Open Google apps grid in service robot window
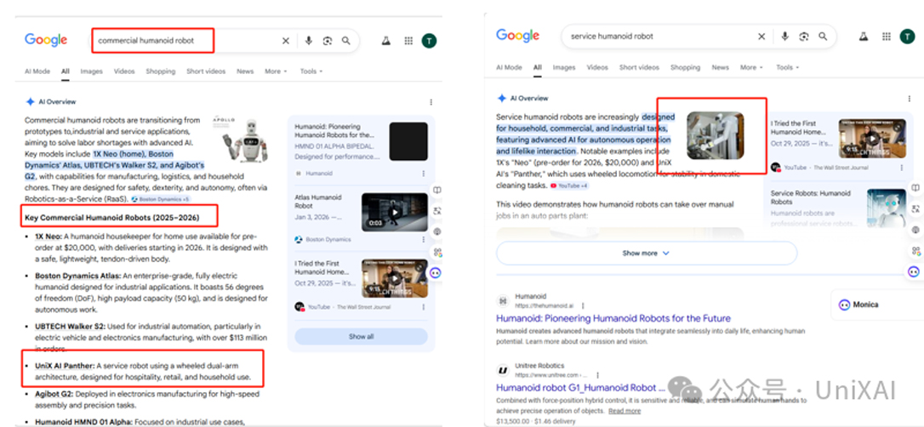The height and width of the screenshot is (427, 924). click(x=886, y=37)
